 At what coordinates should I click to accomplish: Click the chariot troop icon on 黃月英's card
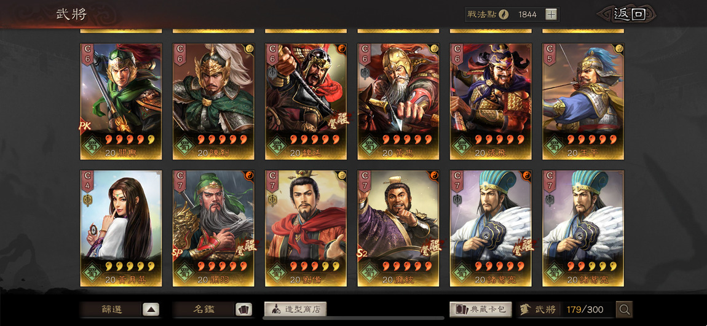(x=87, y=200)
